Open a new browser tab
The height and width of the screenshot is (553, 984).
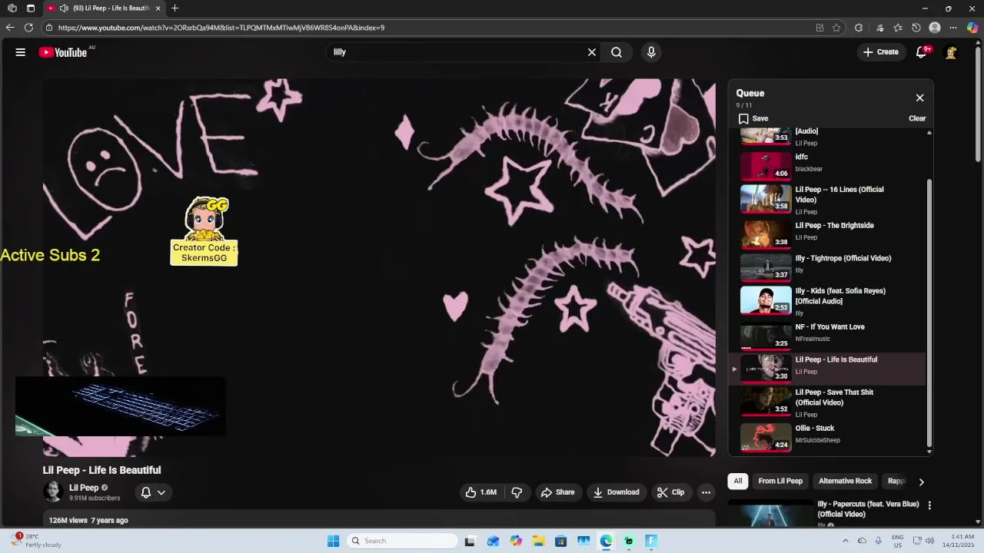tap(175, 8)
